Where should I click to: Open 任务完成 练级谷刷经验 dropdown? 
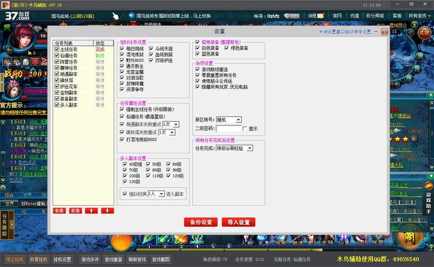(250, 148)
